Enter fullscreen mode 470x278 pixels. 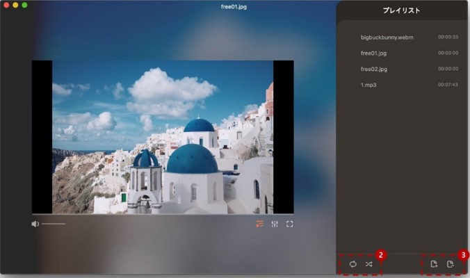pyautogui.click(x=290, y=224)
